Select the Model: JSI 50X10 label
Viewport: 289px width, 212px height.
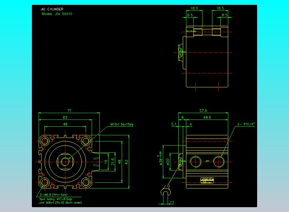point(57,14)
